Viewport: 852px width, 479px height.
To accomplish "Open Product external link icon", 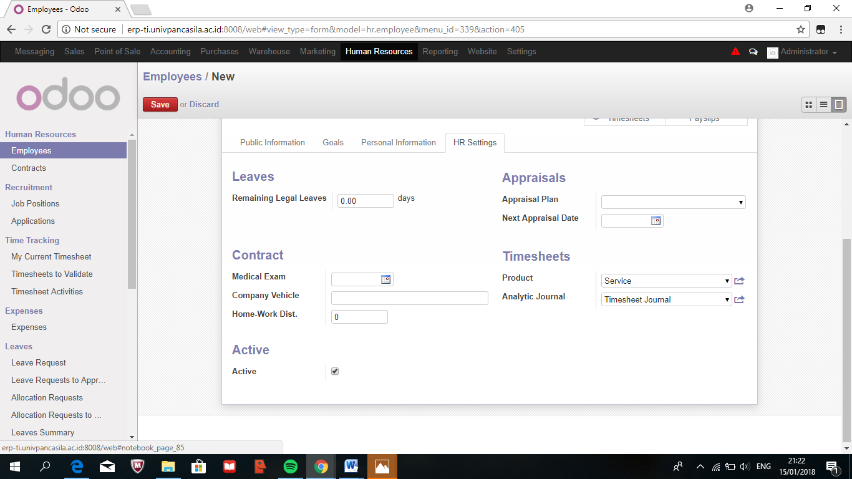I will (x=739, y=281).
